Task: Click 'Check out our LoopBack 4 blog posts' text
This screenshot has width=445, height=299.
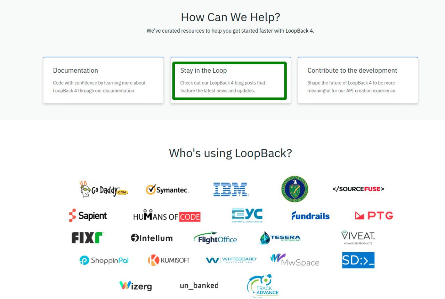Action: pyautogui.click(x=222, y=87)
